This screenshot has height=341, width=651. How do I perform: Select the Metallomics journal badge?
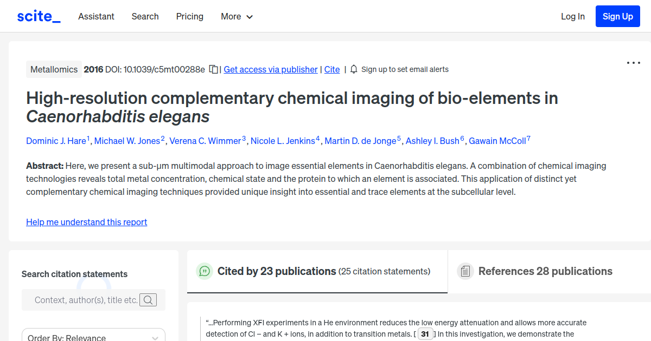(x=54, y=69)
